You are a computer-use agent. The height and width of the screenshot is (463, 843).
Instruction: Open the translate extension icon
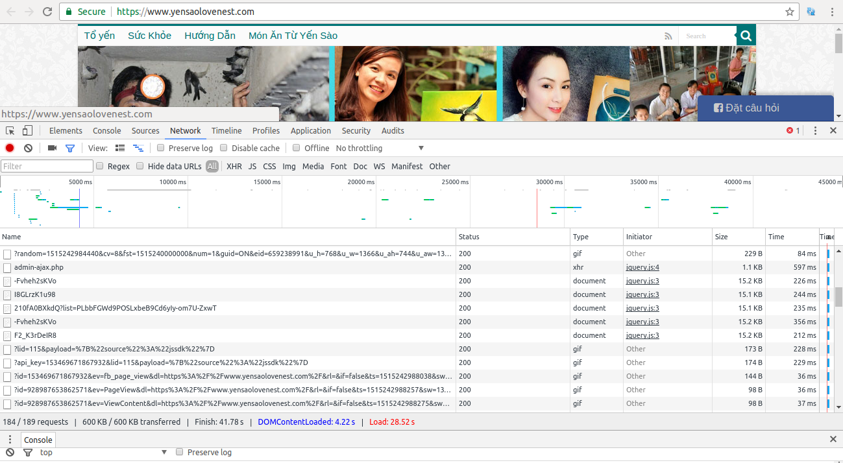click(811, 12)
